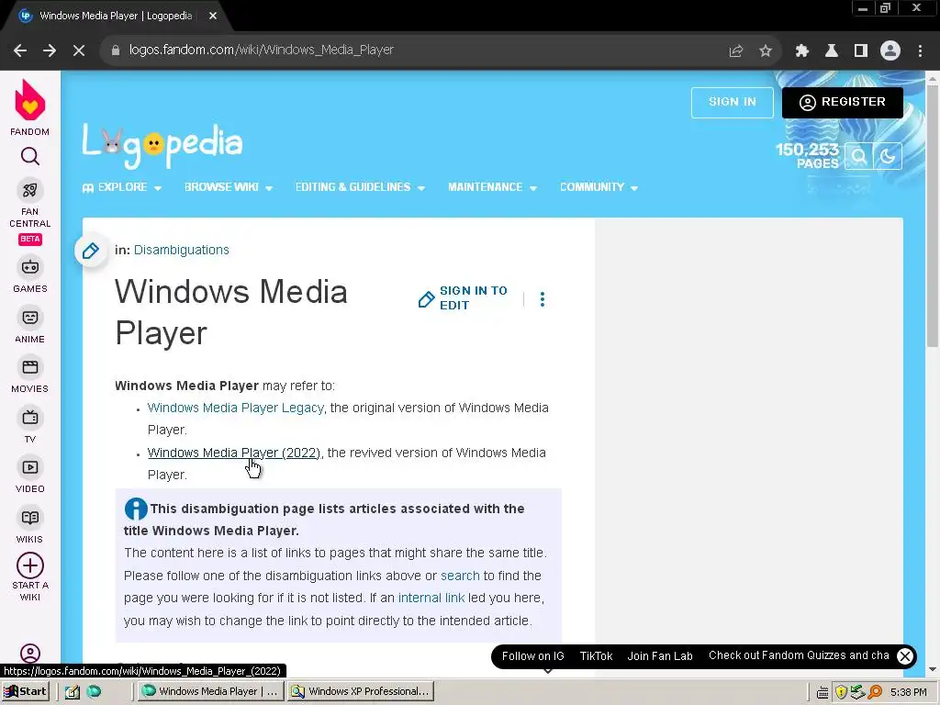The height and width of the screenshot is (705, 940).
Task: Click Check out Fandom Quizzes link
Action: click(x=799, y=655)
